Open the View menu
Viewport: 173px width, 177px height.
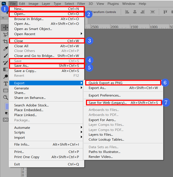coord(100,4)
